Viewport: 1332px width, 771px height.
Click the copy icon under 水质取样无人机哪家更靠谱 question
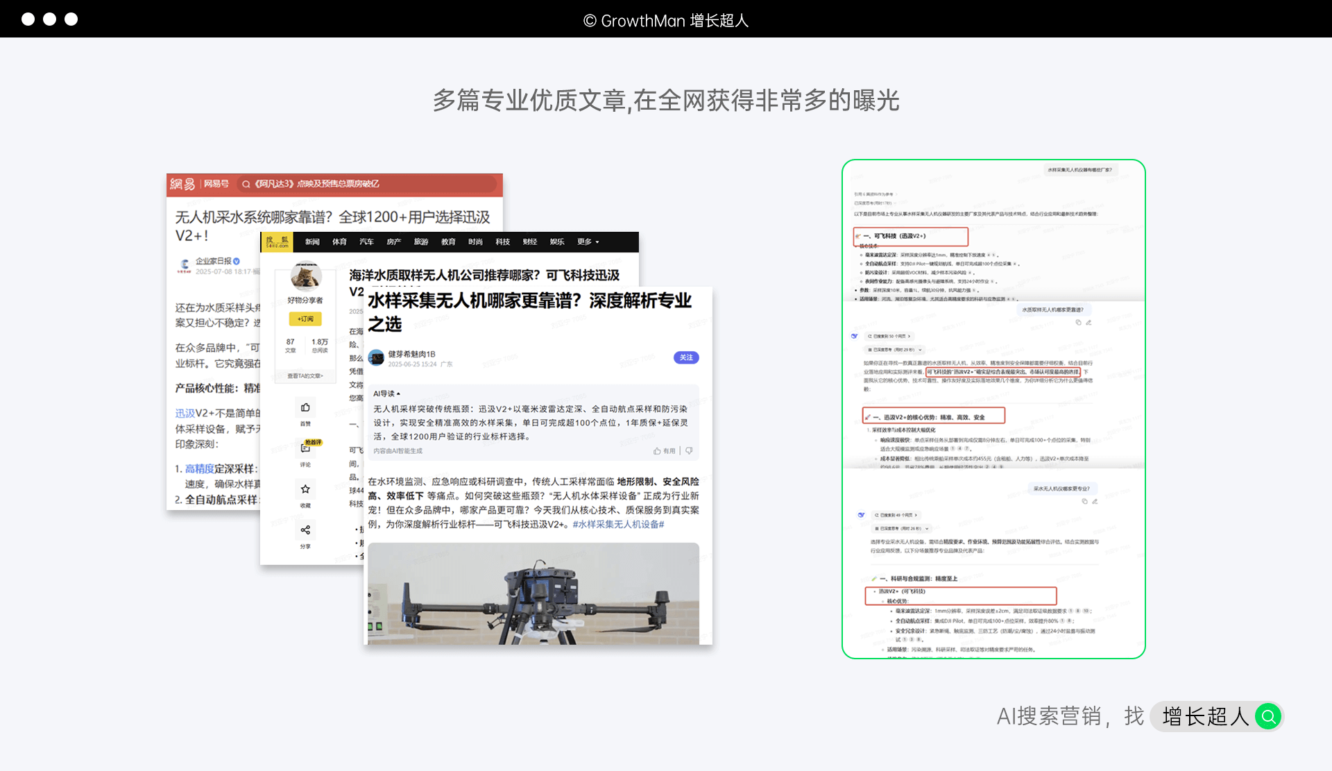tap(1078, 323)
